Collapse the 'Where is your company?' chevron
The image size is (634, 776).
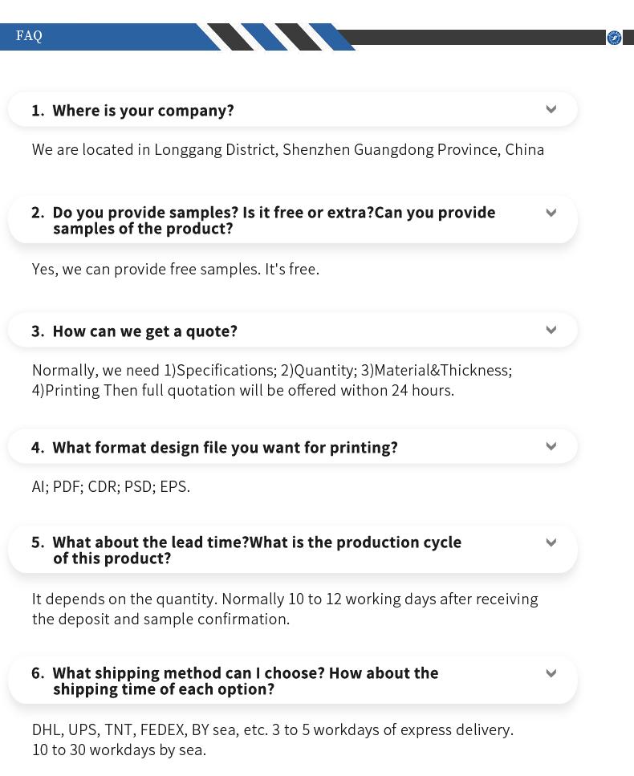tap(551, 109)
